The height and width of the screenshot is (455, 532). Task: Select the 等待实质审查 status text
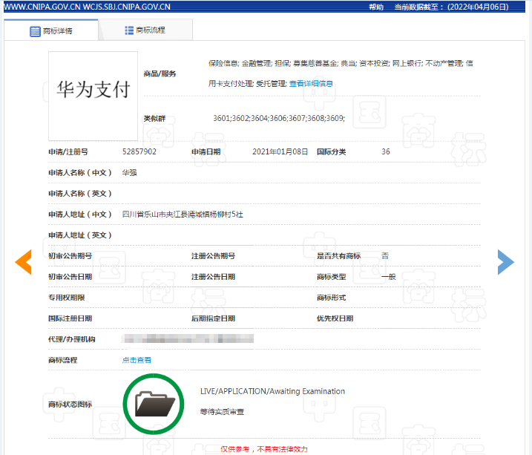pyautogui.click(x=223, y=412)
